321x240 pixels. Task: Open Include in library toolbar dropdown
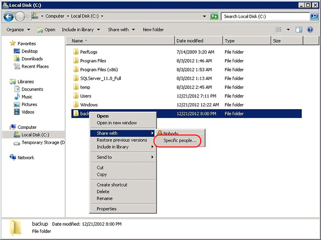[x=81, y=29]
